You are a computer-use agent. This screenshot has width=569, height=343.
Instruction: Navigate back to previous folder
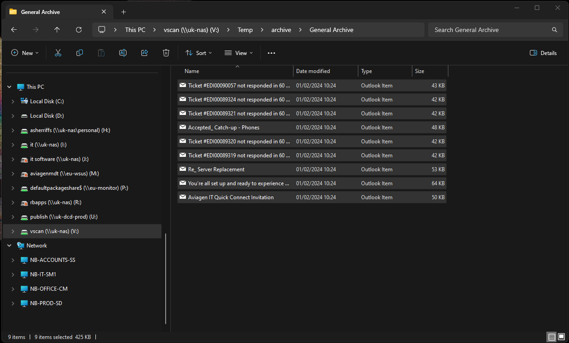coord(14,30)
